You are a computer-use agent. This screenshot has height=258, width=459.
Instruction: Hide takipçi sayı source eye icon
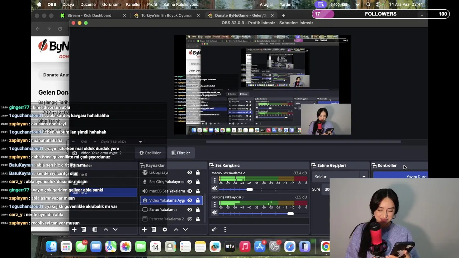pyautogui.click(x=190, y=172)
